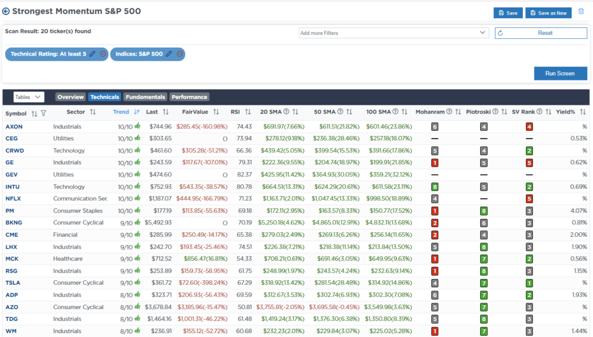Sort table by Sector arrows
593x337 pixels.
[93, 112]
